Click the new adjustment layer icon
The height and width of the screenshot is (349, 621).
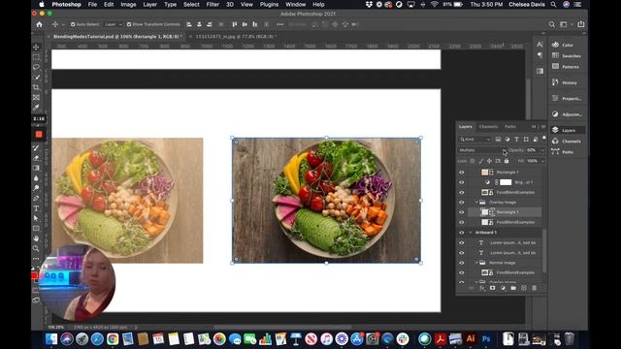503,288
